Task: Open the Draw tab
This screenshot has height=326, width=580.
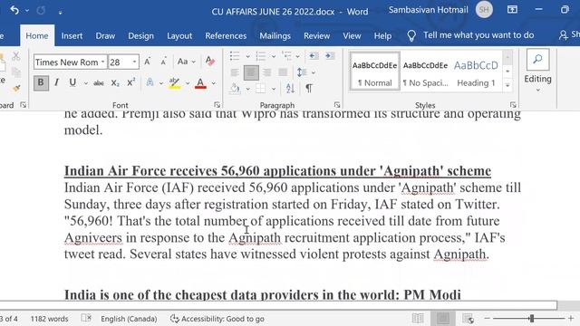Action: pos(105,36)
